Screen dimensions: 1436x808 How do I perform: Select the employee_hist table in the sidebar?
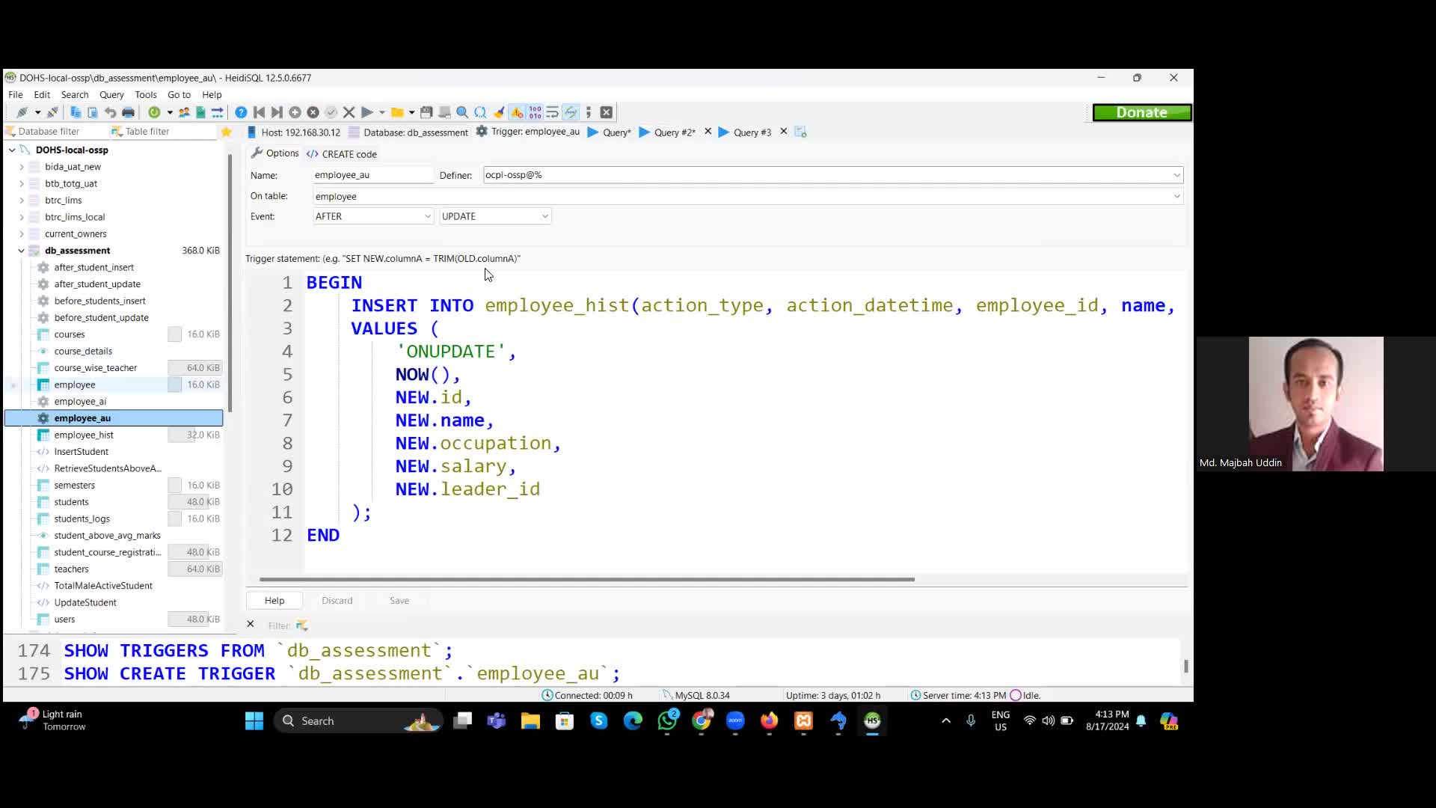[84, 435]
